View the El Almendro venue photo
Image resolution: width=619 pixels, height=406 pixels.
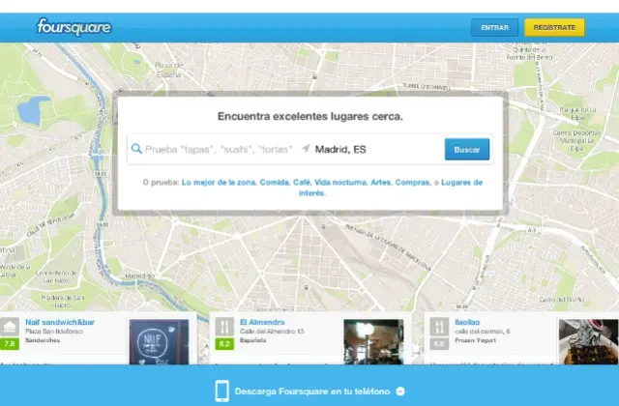372,340
